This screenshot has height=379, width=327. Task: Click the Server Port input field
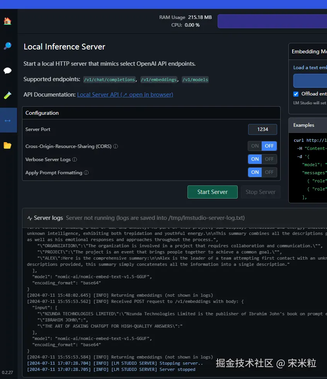click(262, 129)
